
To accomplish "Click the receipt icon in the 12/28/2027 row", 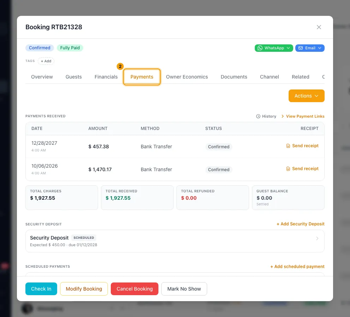I will coord(288,146).
